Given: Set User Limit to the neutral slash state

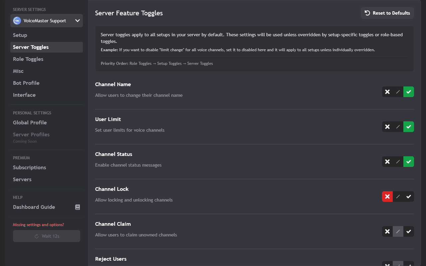Looking at the screenshot, I should pyautogui.click(x=398, y=127).
